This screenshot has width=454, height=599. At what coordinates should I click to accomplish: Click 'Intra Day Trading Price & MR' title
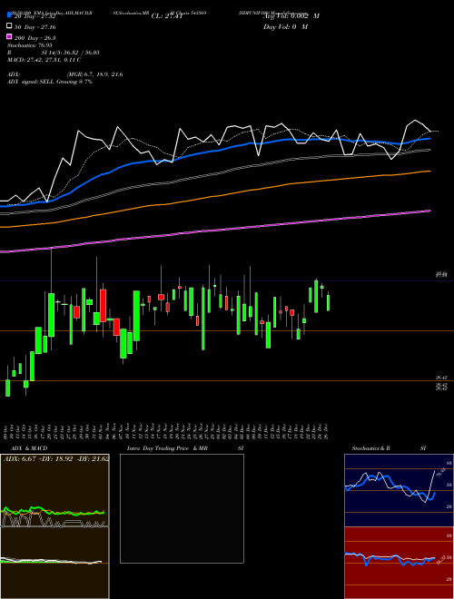click(x=167, y=448)
